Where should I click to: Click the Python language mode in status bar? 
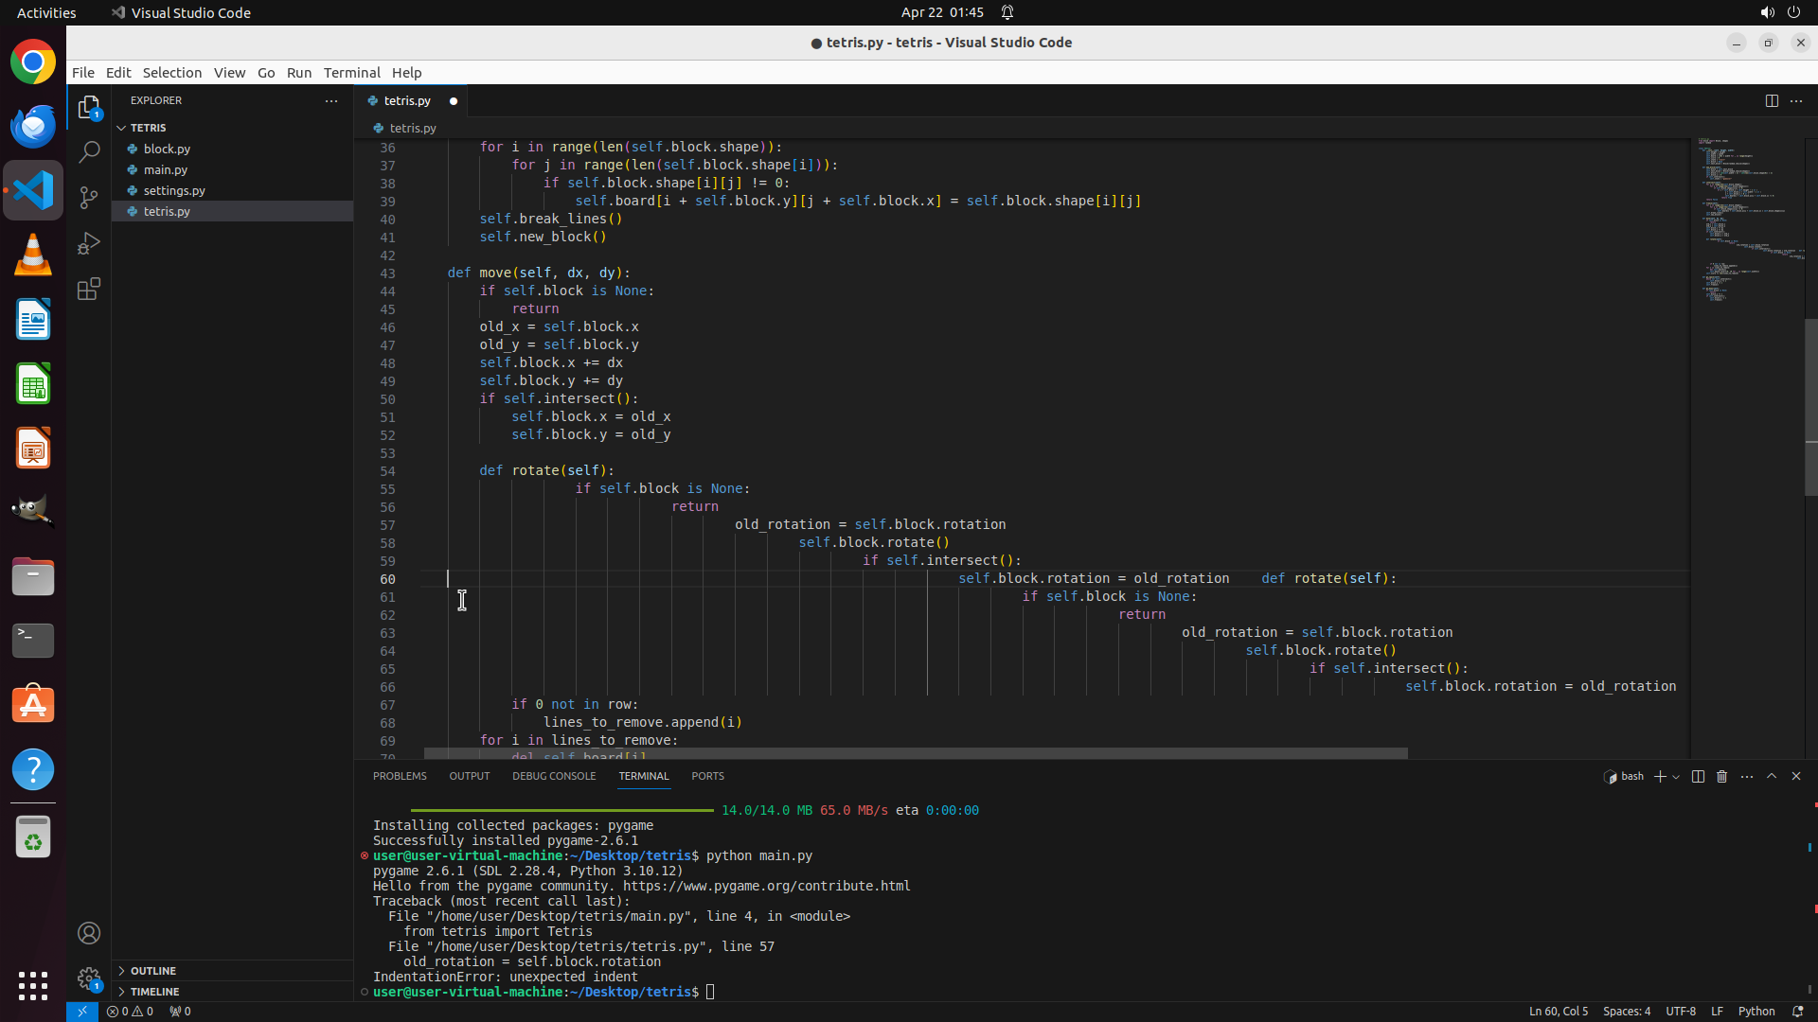1756,1011
